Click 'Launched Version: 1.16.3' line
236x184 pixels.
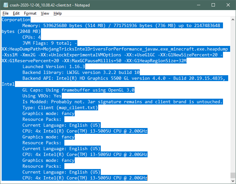[x=54, y=67]
